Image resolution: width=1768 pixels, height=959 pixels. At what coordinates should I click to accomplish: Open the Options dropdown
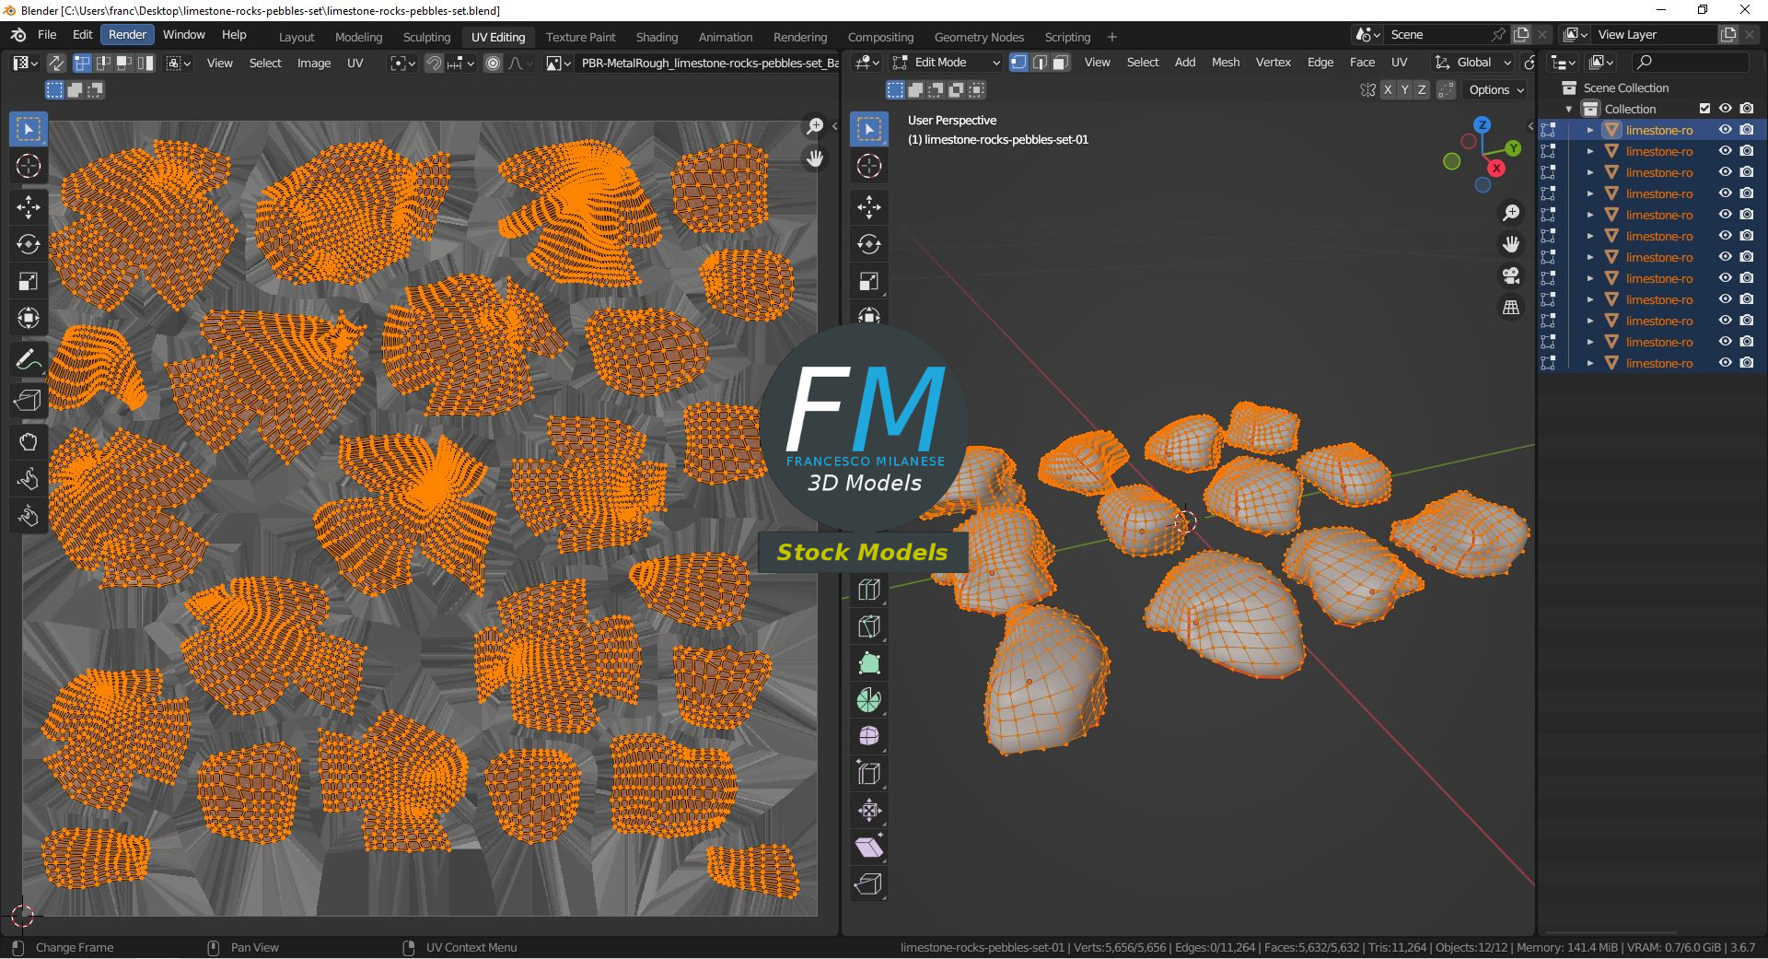1496,89
